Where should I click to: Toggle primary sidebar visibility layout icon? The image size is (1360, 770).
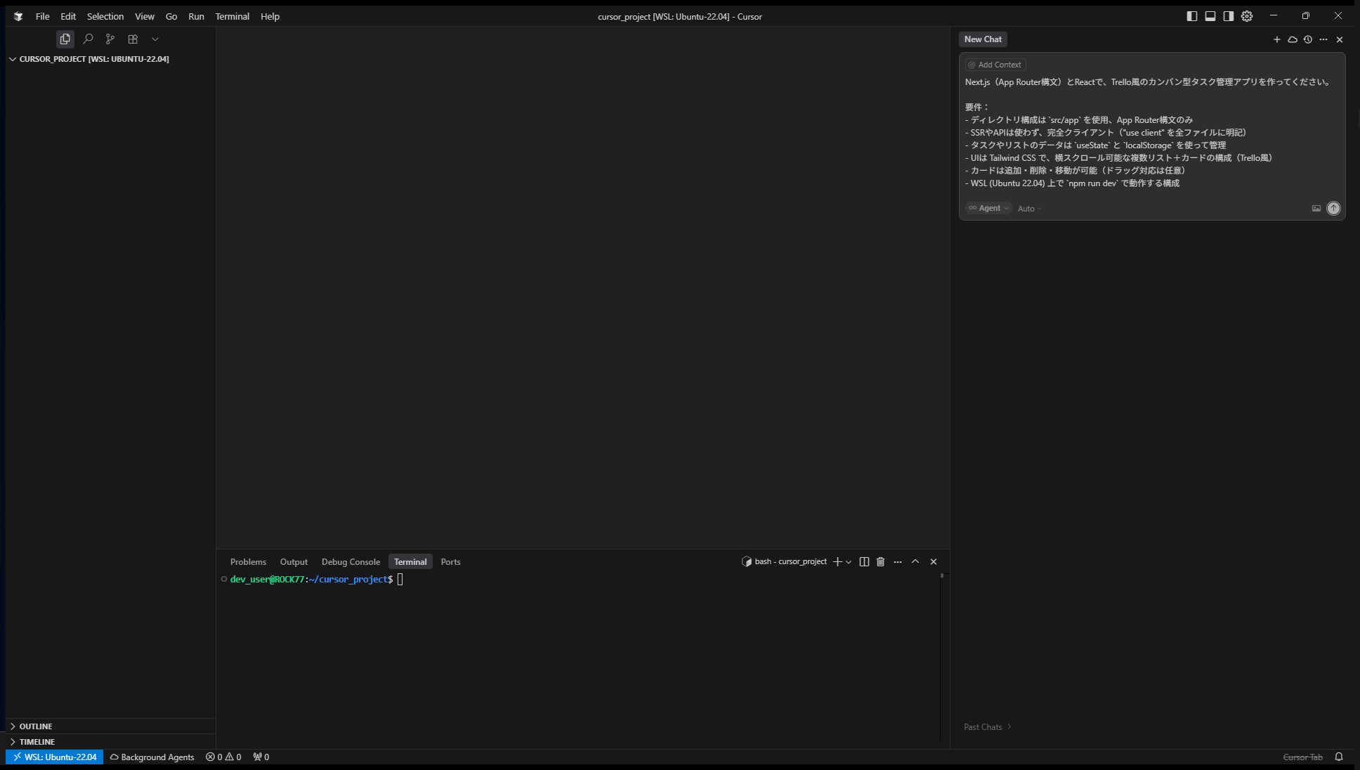pos(1192,16)
